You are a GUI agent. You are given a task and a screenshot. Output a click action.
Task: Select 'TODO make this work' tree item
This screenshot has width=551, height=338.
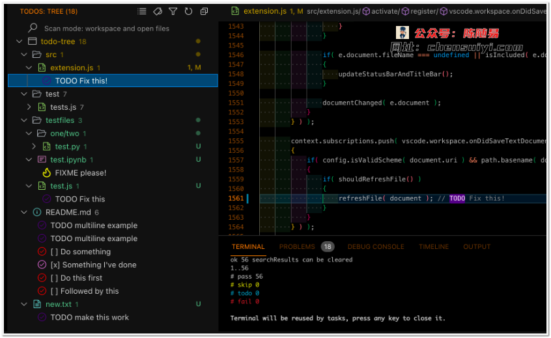coord(89,317)
